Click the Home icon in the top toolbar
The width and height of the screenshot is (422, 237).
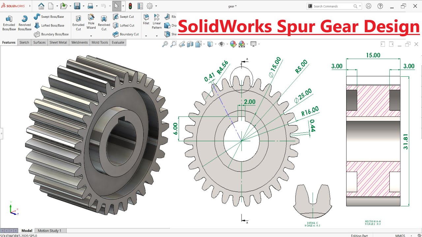pyautogui.click(x=41, y=6)
